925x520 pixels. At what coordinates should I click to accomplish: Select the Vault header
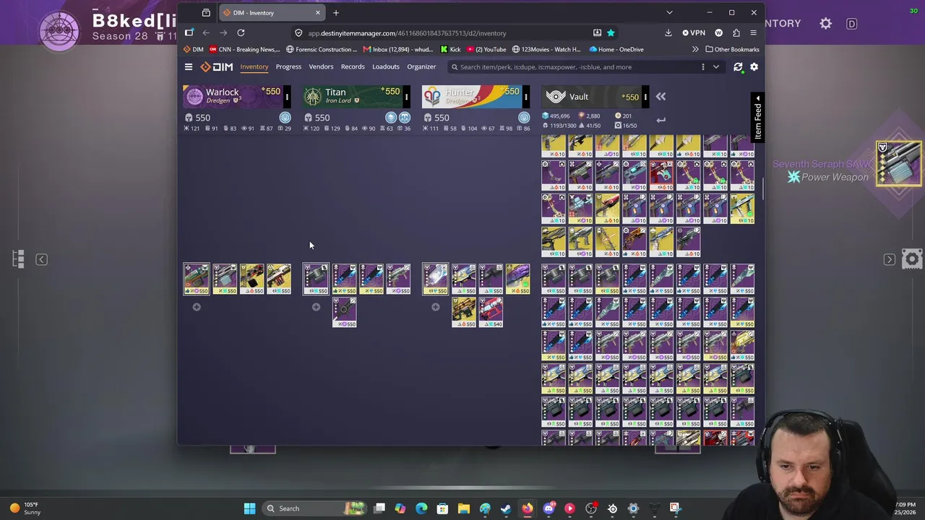(x=591, y=96)
